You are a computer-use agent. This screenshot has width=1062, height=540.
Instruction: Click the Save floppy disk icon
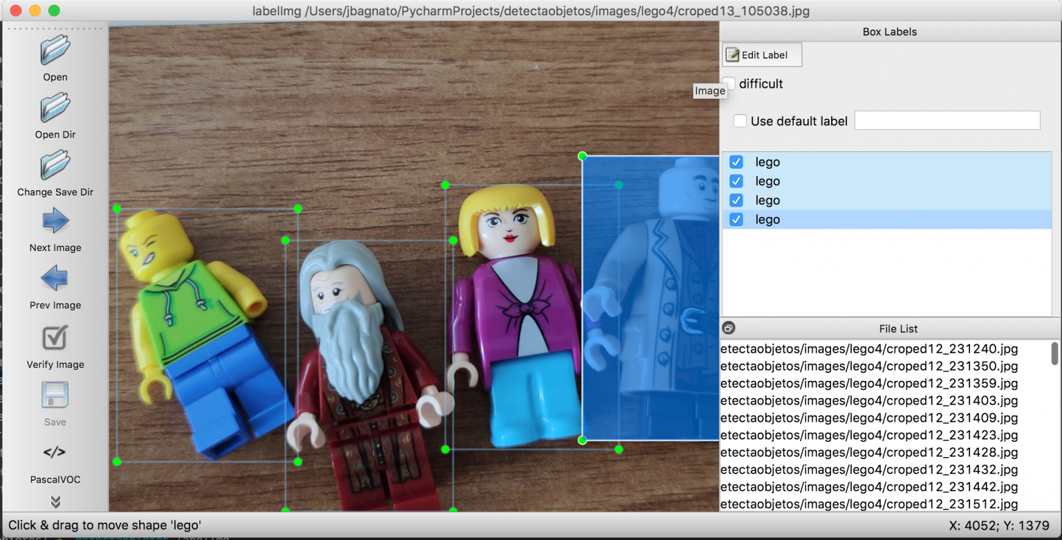[55, 395]
